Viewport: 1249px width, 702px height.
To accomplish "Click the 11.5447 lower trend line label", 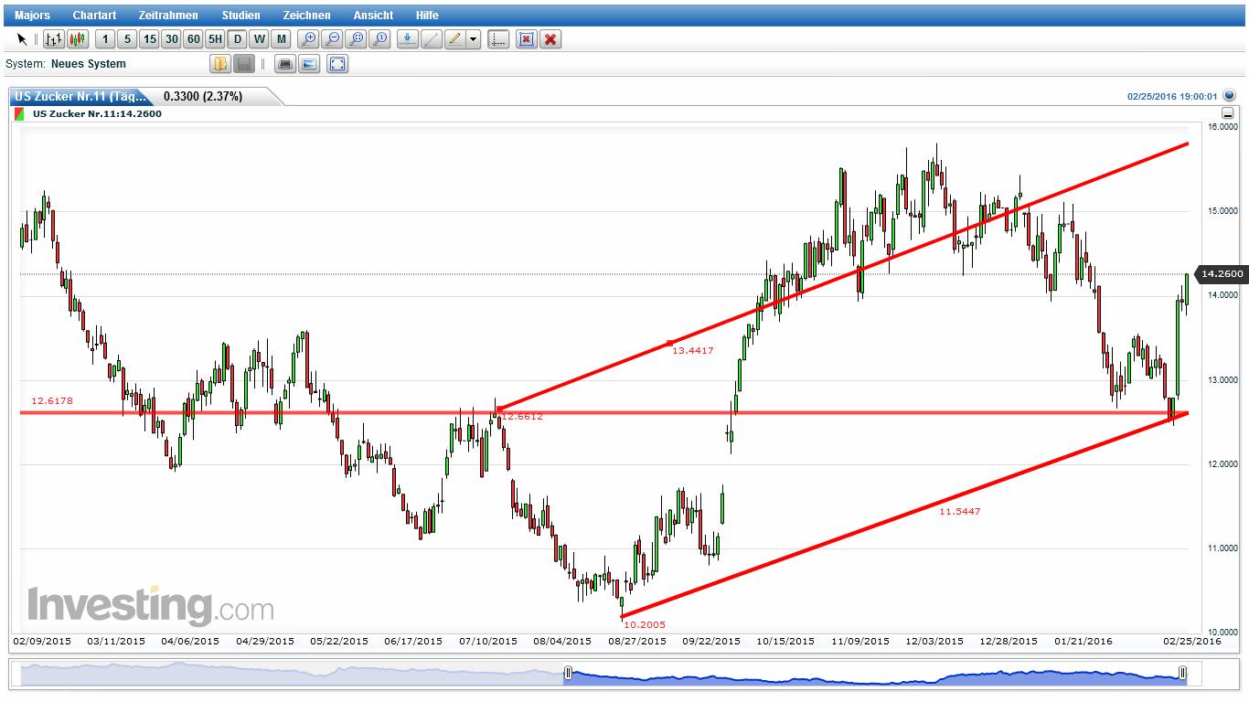I will 959,511.
